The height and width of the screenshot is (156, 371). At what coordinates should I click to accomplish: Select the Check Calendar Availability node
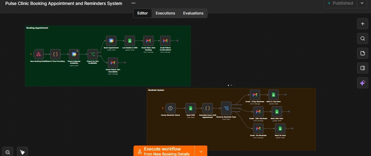coord(74,54)
